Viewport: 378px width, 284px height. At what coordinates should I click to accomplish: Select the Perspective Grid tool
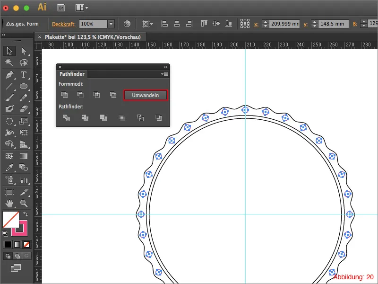24,144
